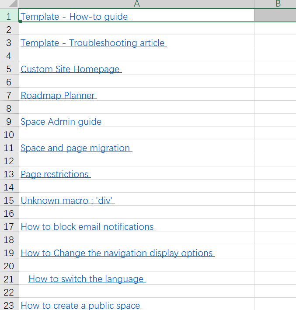Click empty cell A10

(x=136, y=134)
